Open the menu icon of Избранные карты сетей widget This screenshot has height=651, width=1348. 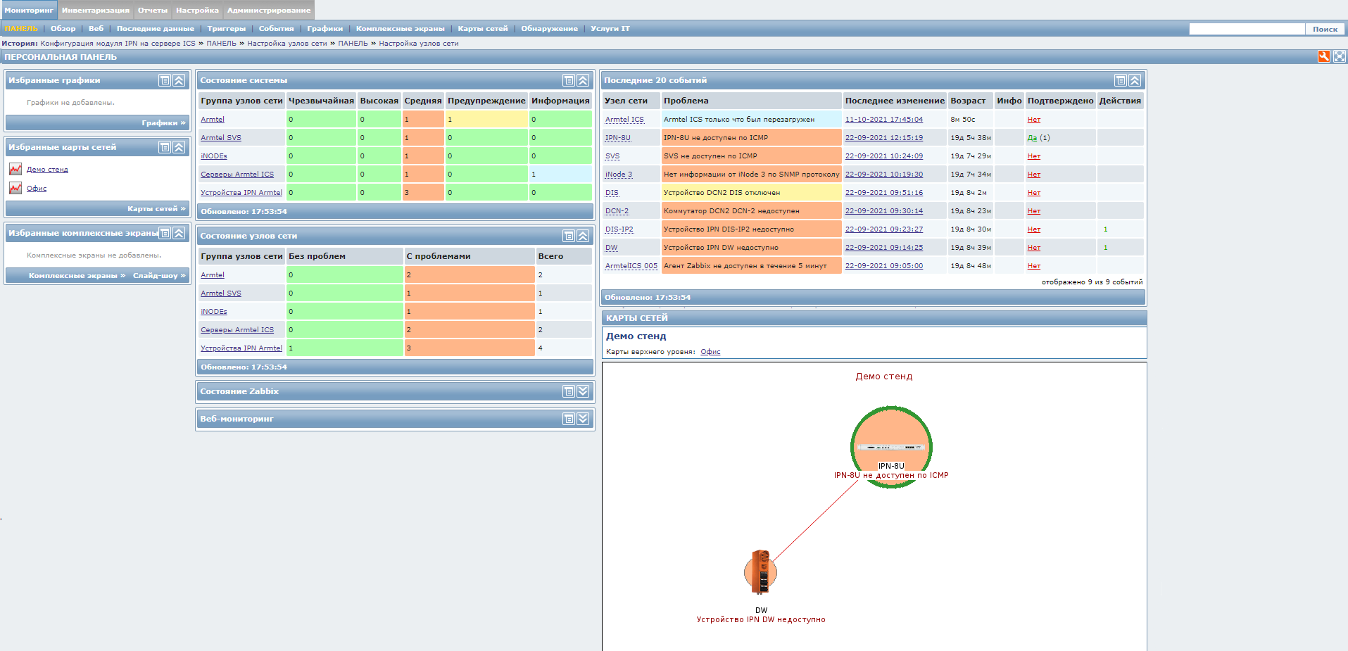[164, 147]
